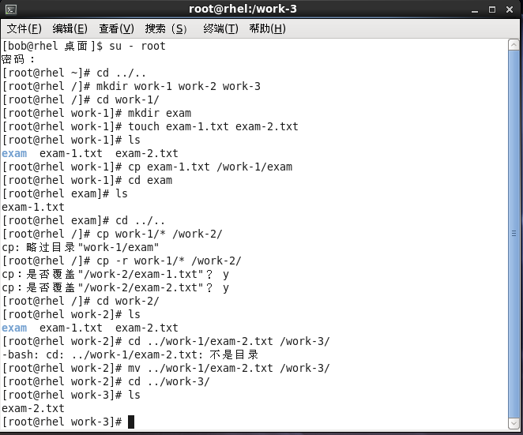Open the 搜索(S) menu

click(x=166, y=28)
